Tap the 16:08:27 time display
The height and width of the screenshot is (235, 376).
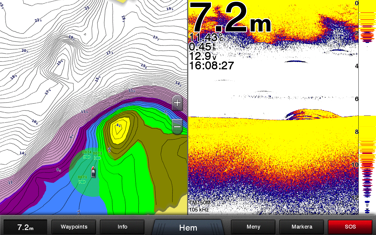tap(211, 66)
